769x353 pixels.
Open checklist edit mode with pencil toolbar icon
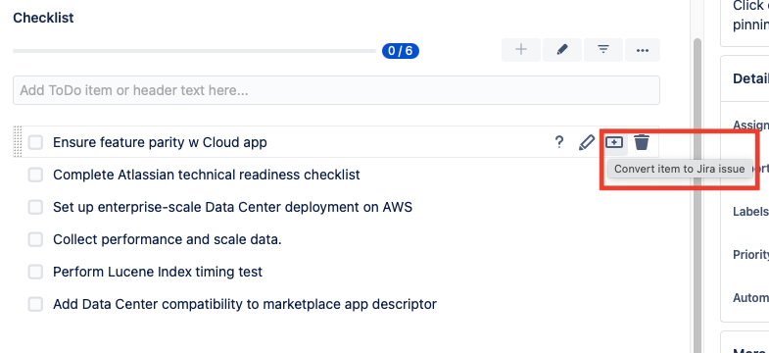tap(562, 50)
